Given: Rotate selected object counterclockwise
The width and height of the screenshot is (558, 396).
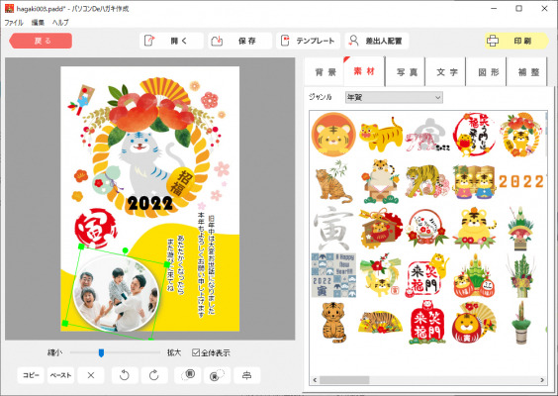Looking at the screenshot, I should 125,375.
